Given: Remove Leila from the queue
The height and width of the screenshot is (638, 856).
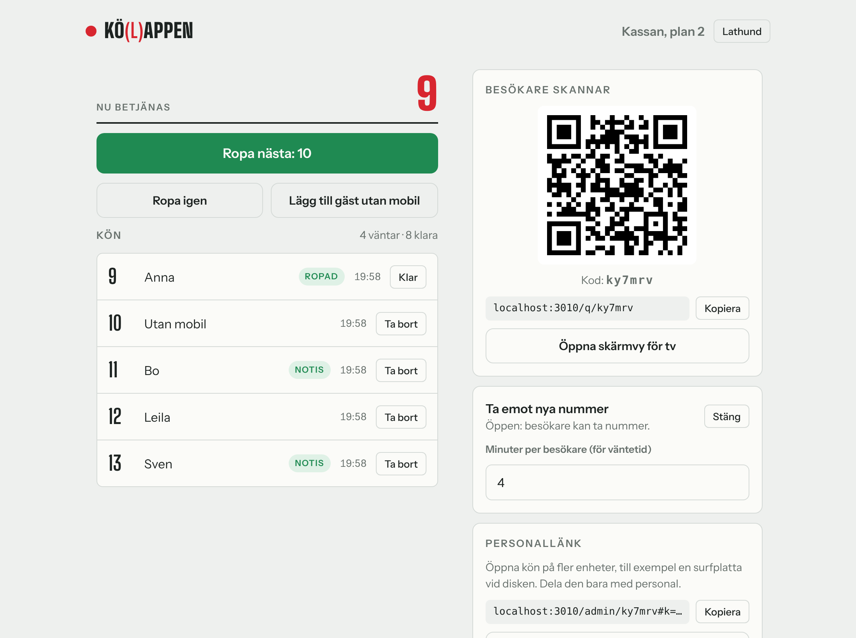Looking at the screenshot, I should pos(401,417).
